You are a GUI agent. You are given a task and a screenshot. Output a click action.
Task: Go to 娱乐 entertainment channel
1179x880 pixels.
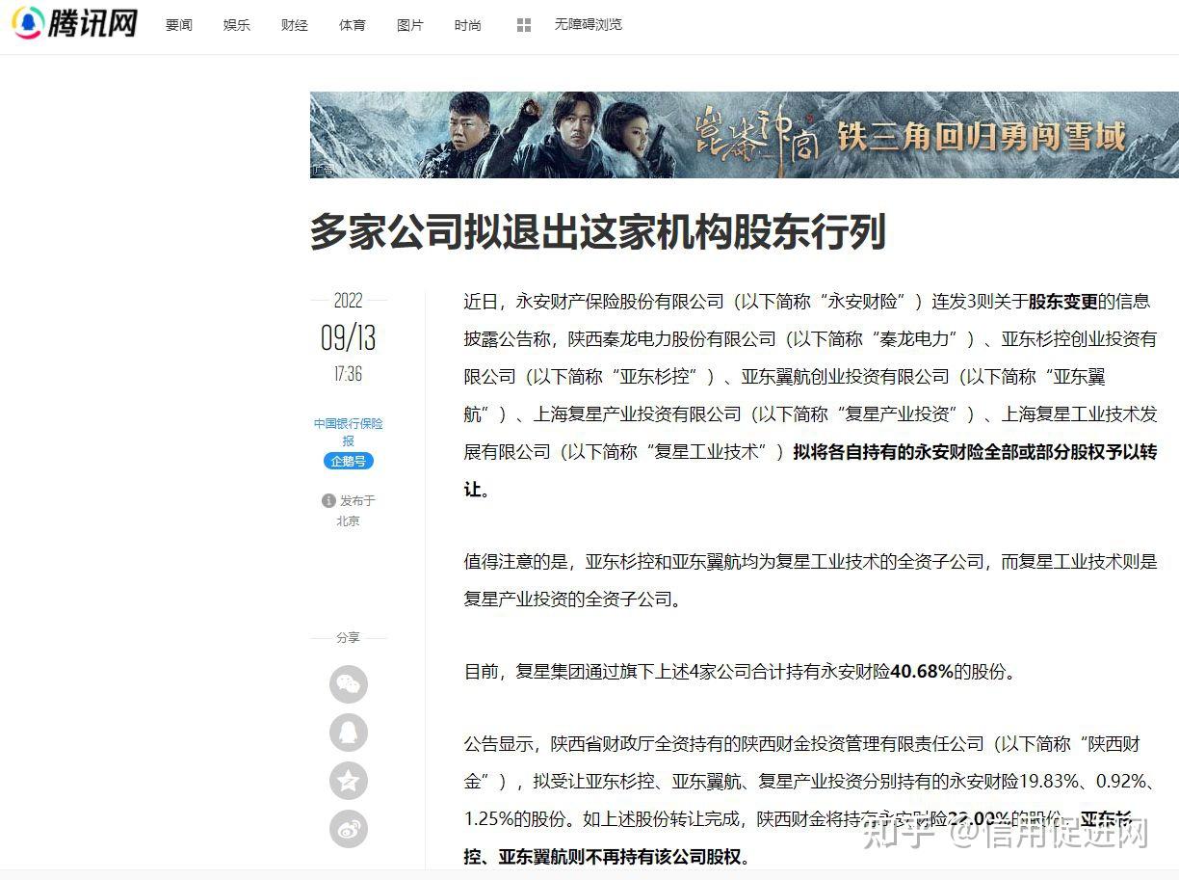point(237,25)
